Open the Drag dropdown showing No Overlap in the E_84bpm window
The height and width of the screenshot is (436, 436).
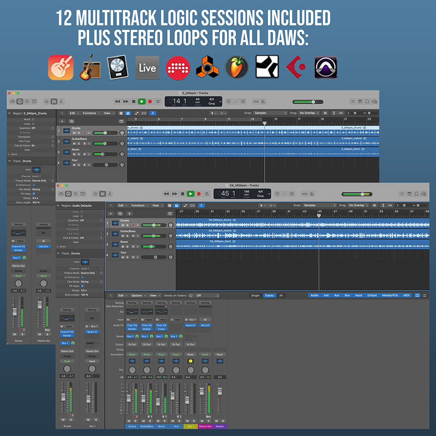click(310, 113)
